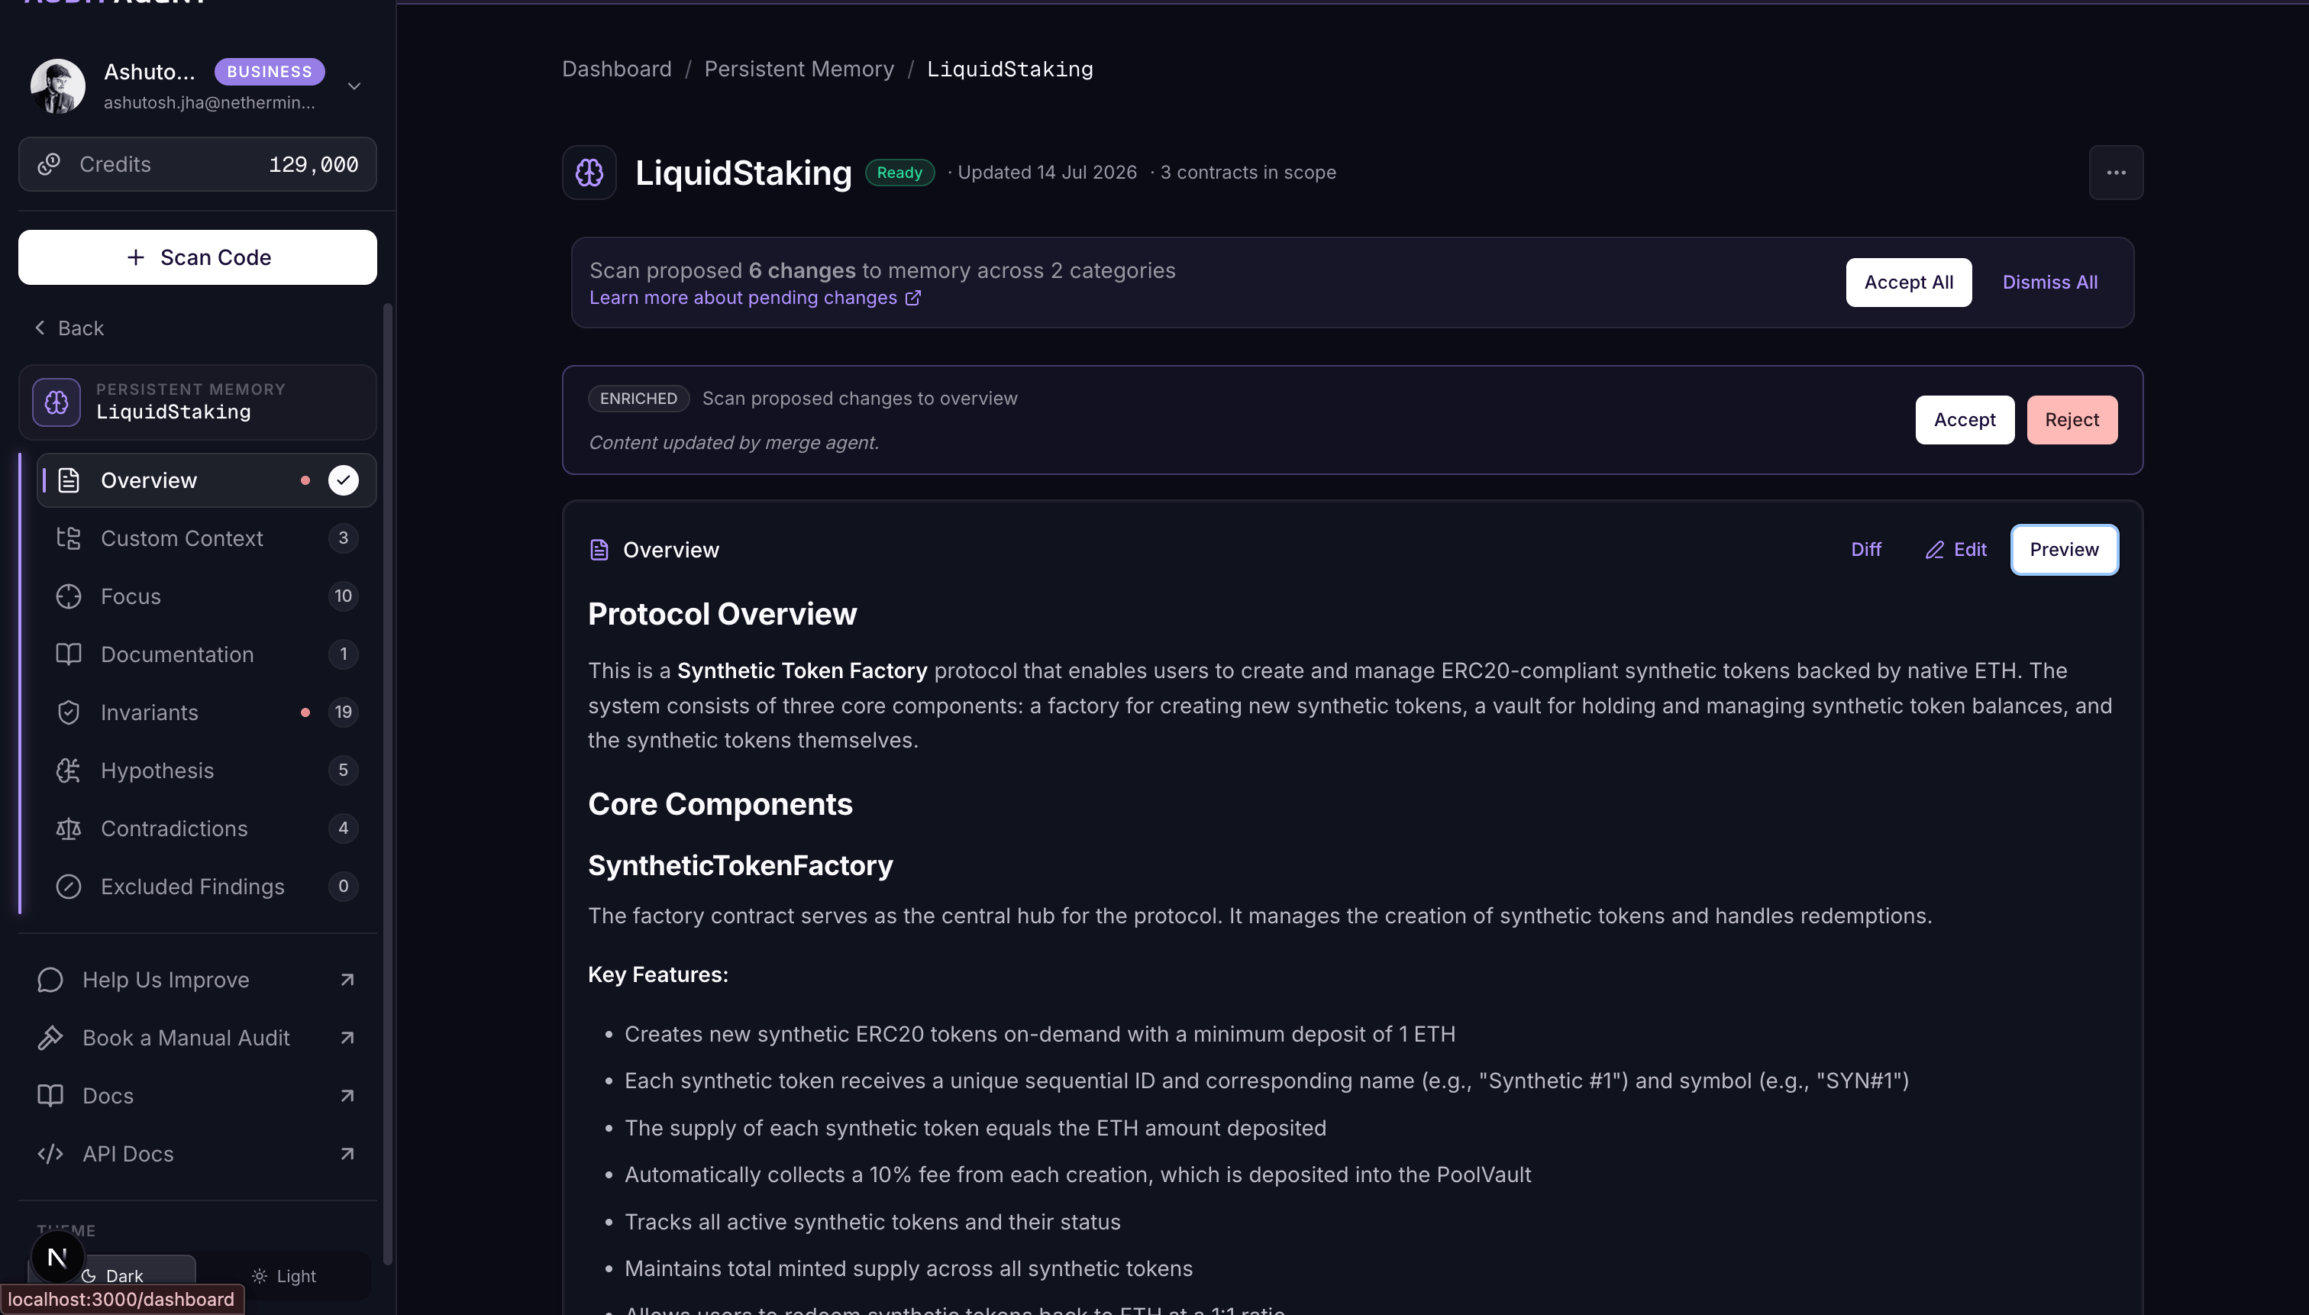Go back using the Back chevron

[x=40, y=328]
